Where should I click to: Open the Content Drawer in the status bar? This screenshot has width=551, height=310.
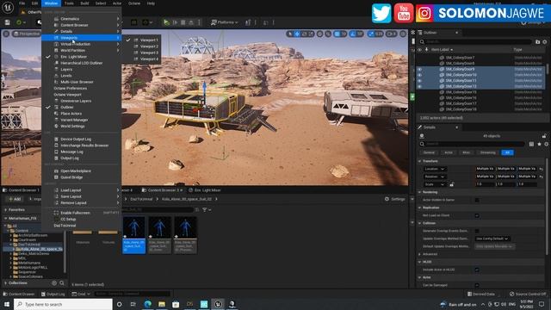(18, 294)
